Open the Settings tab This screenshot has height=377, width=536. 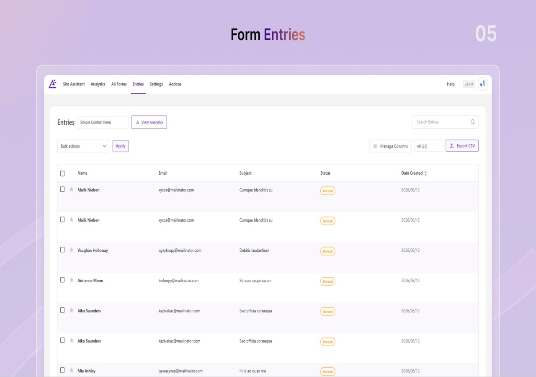[x=156, y=84]
